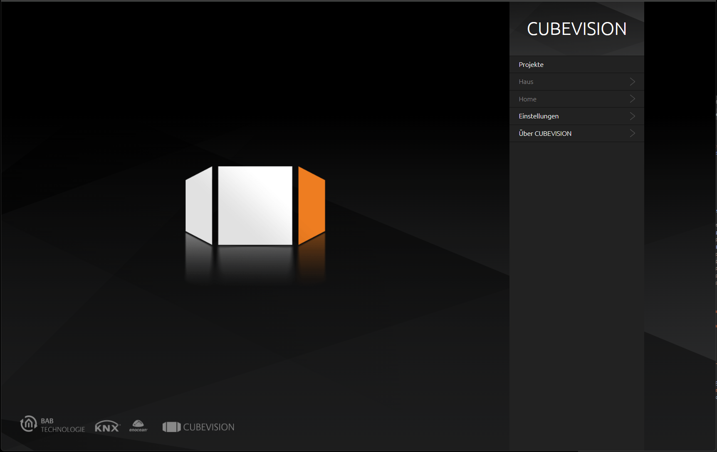This screenshot has height=452, width=717.
Task: Click the large cube logo in the center
Action: click(255, 206)
